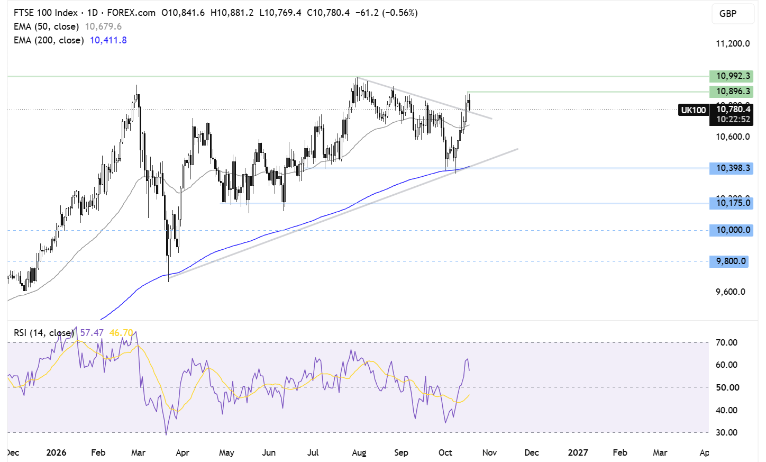
Task: Select the RSI (14, close) indicator legend
Action: [43, 333]
